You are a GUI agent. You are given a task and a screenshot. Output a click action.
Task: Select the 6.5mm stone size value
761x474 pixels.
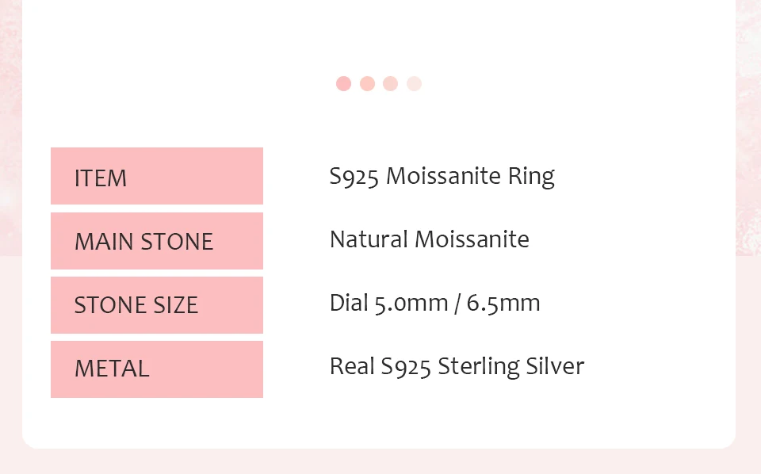503,304
